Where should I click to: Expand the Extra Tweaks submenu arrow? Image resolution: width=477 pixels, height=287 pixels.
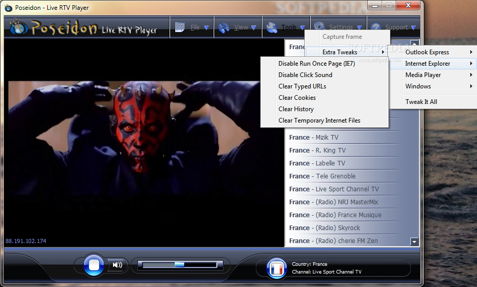(x=383, y=52)
